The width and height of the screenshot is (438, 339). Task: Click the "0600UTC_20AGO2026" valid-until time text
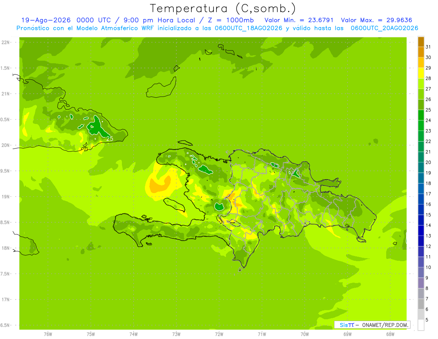384,28
